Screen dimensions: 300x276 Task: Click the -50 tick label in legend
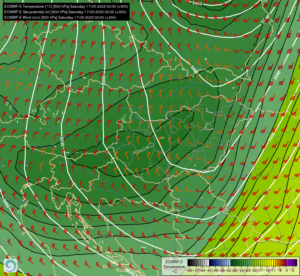190,270
